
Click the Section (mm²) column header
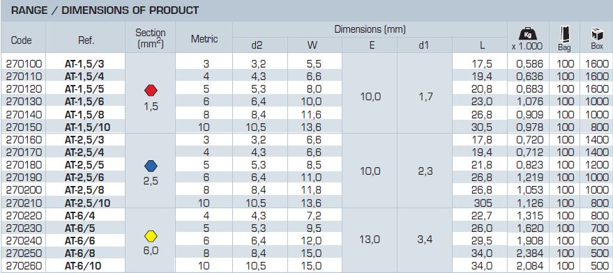click(x=151, y=38)
